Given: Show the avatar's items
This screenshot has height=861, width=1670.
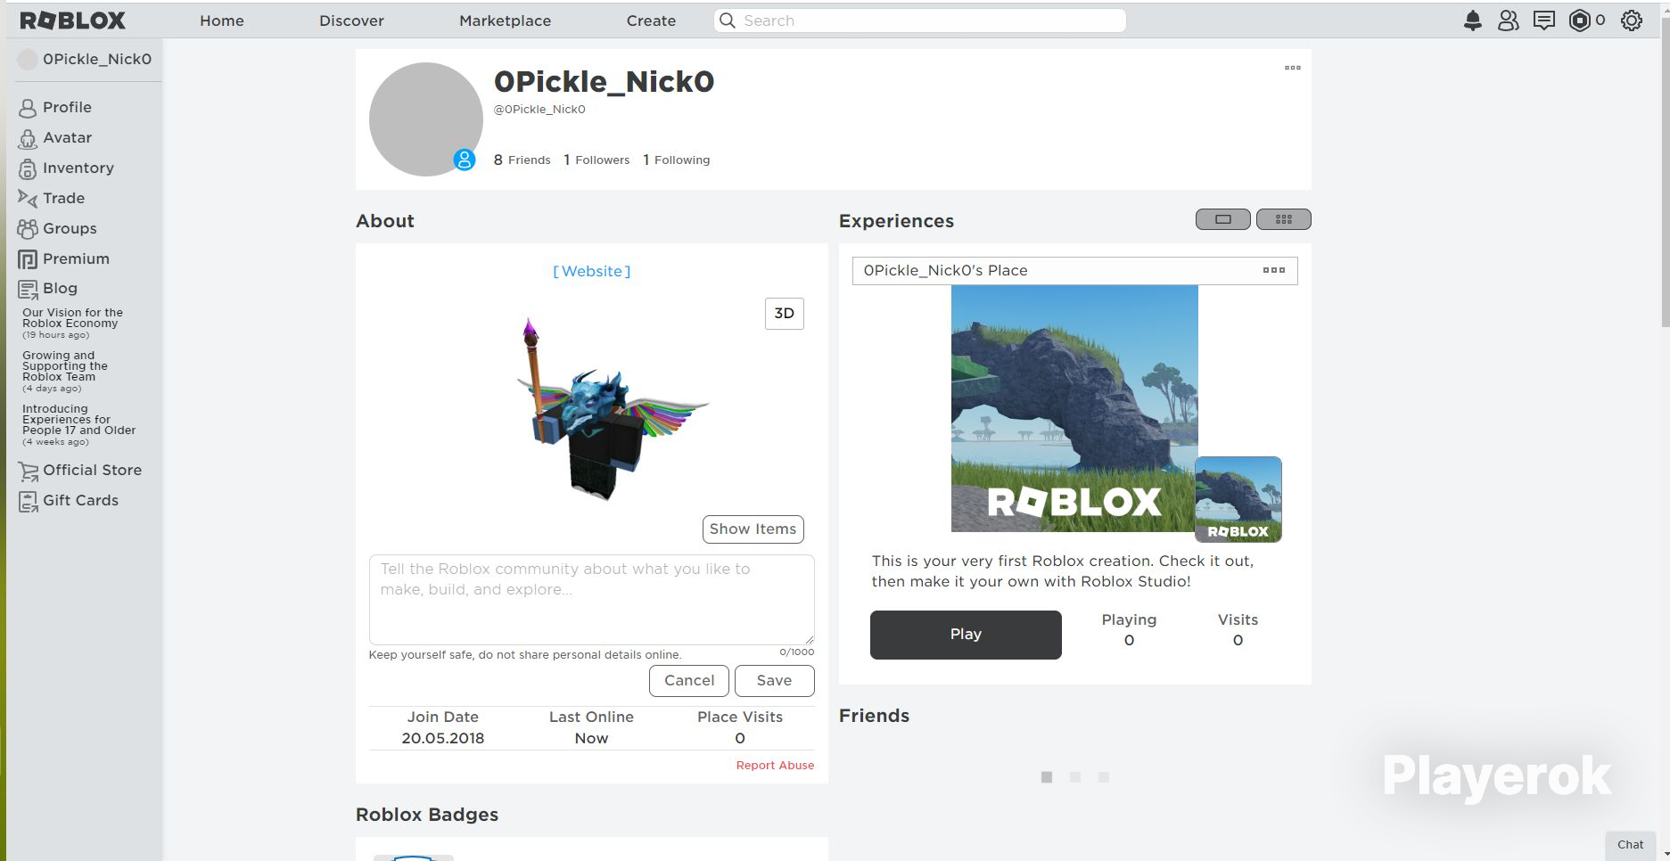Looking at the screenshot, I should pyautogui.click(x=753, y=529).
